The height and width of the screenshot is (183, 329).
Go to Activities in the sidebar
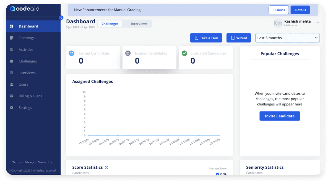pos(33,50)
